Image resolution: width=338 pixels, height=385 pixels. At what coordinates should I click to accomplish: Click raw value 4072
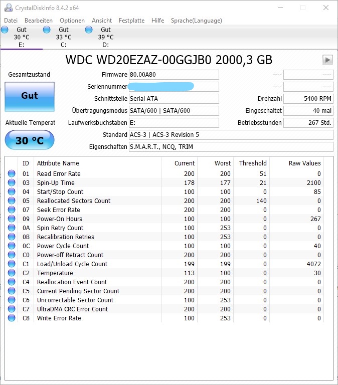(314, 264)
